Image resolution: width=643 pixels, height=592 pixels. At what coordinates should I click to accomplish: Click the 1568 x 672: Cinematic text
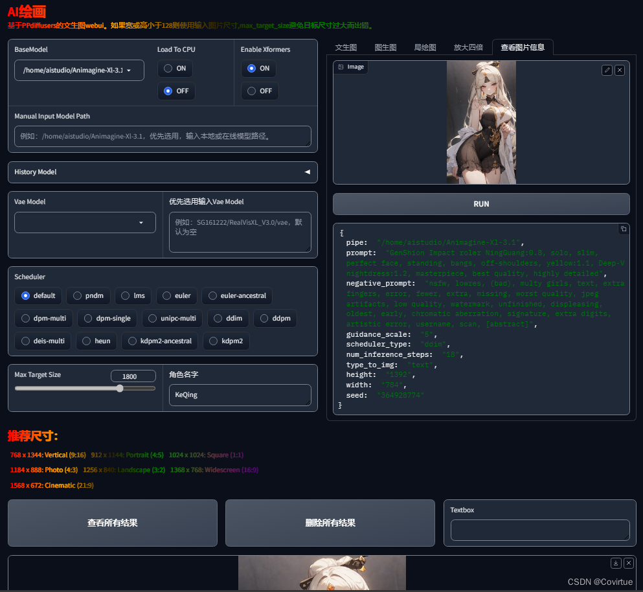[x=52, y=485]
